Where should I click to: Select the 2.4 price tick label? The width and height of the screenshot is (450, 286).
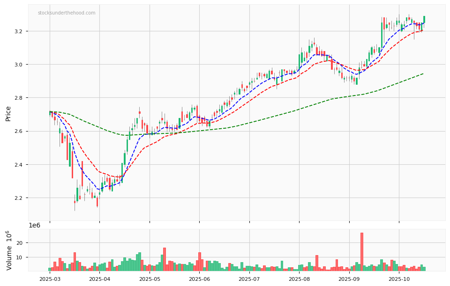click(x=20, y=165)
